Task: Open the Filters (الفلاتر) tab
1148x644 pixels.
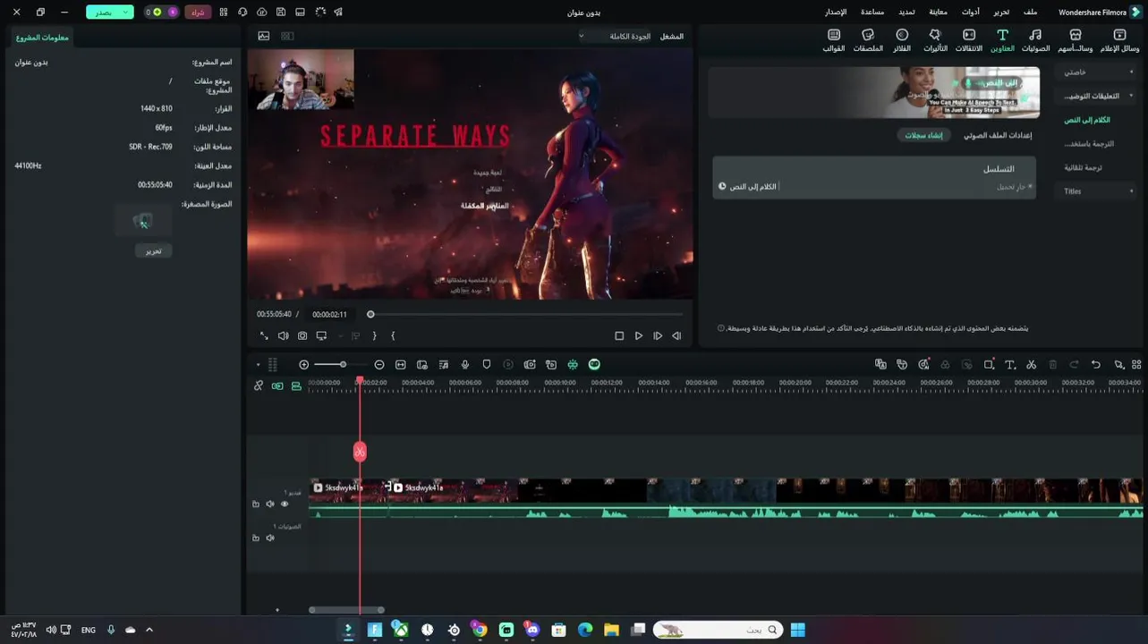Action: (902, 40)
